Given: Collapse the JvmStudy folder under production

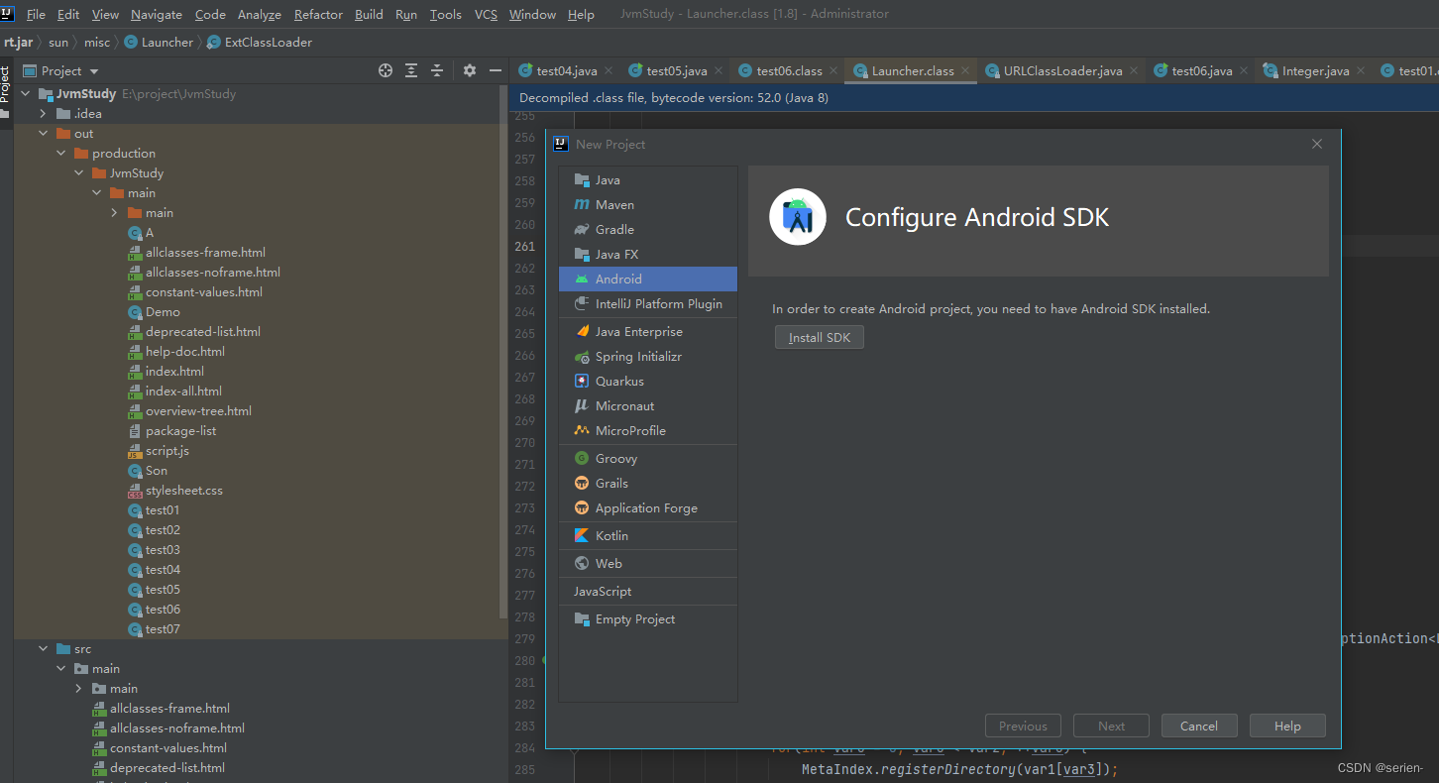Looking at the screenshot, I should coord(79,173).
